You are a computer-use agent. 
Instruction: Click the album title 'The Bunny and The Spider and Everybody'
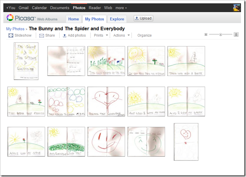(x=77, y=29)
